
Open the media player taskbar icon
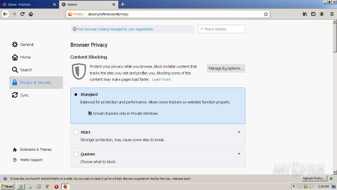click(x=39, y=187)
